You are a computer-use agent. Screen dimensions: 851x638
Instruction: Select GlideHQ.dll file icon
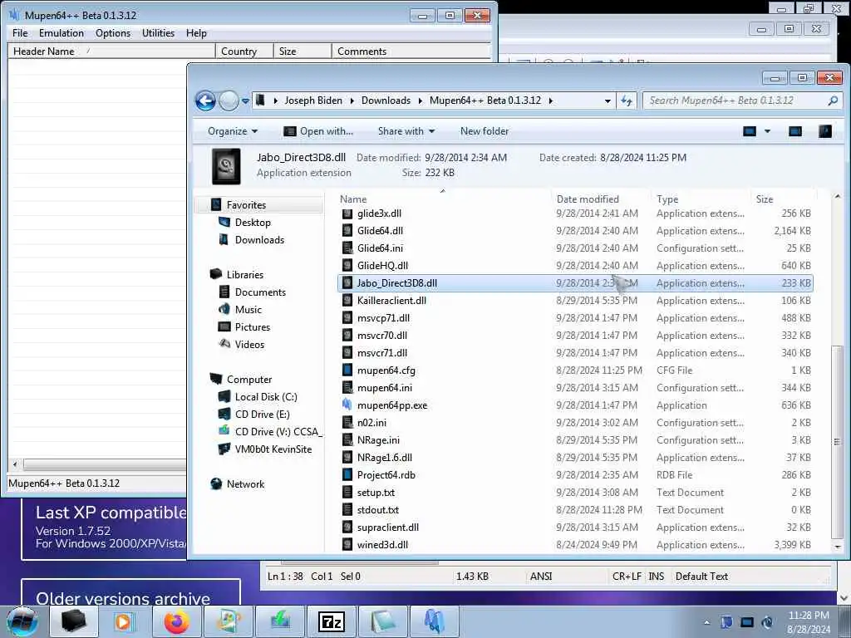[347, 265]
